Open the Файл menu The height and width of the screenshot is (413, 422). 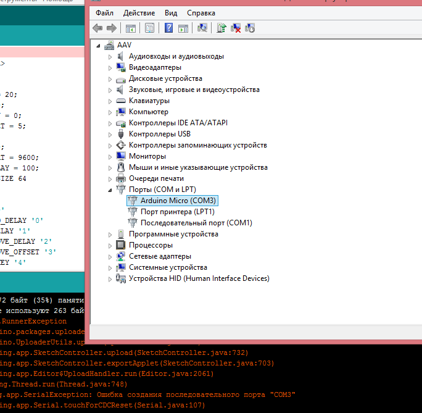pos(104,12)
